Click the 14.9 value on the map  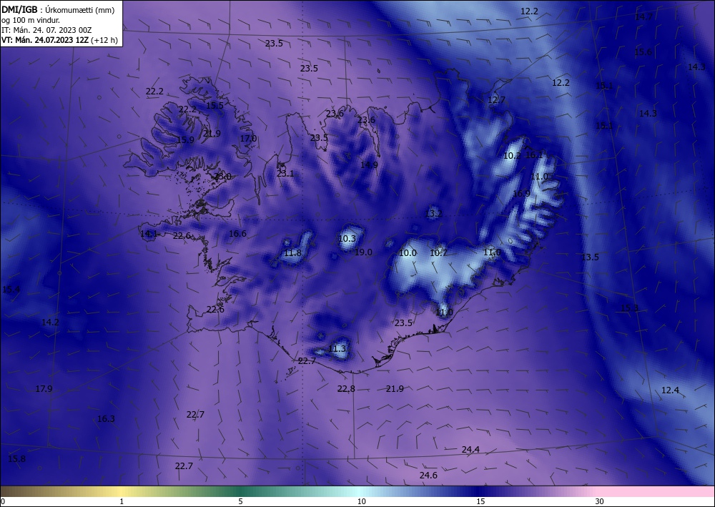click(x=369, y=165)
